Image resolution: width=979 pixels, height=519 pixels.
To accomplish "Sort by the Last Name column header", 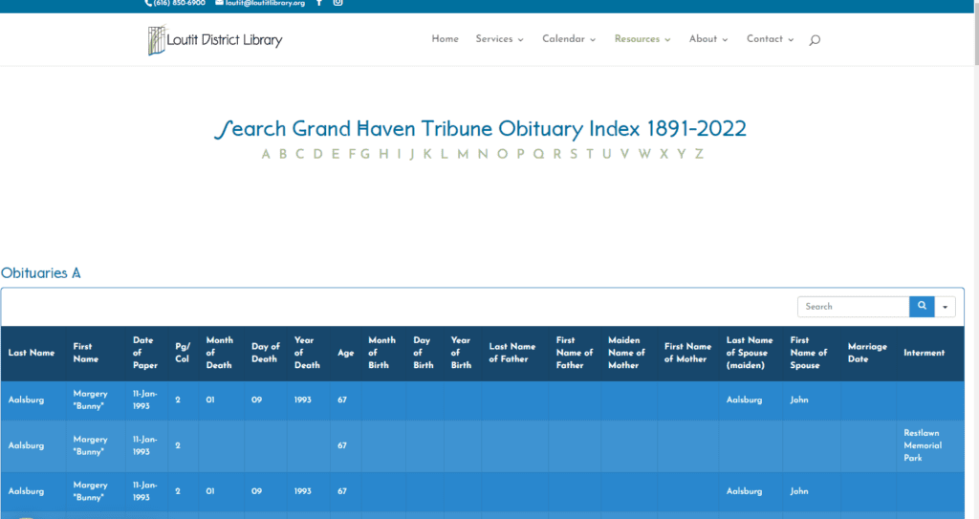I will (x=32, y=353).
